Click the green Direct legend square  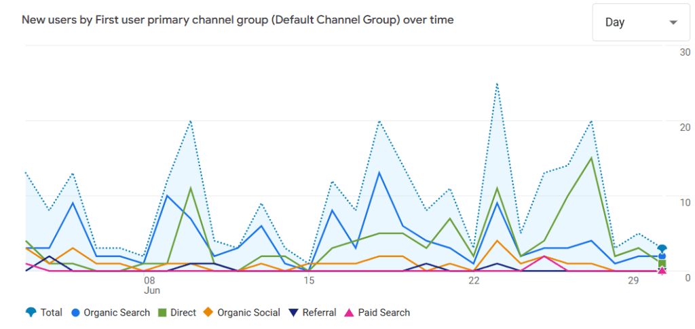pyautogui.click(x=162, y=313)
